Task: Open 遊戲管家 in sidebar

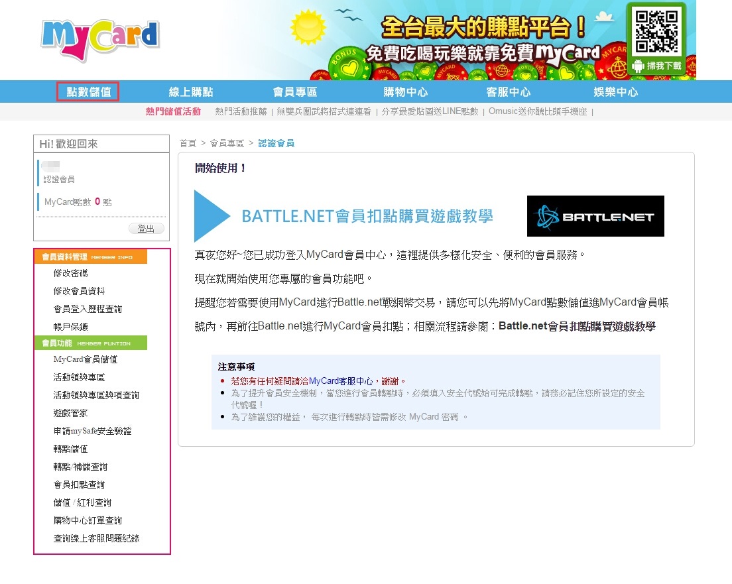Action: click(x=70, y=413)
